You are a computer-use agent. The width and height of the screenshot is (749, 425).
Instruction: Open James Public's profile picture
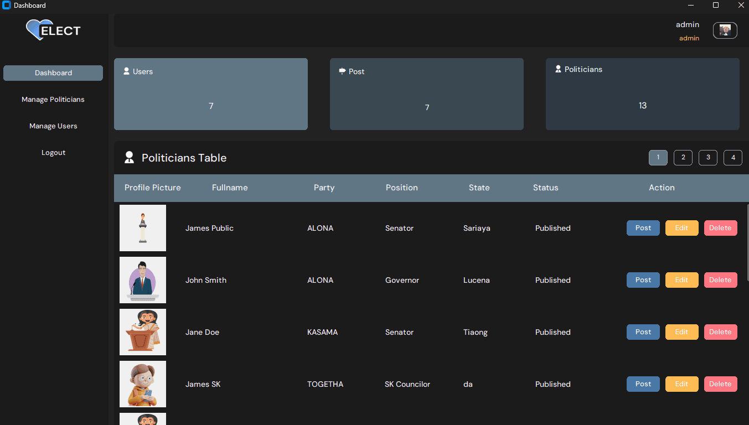tap(143, 228)
